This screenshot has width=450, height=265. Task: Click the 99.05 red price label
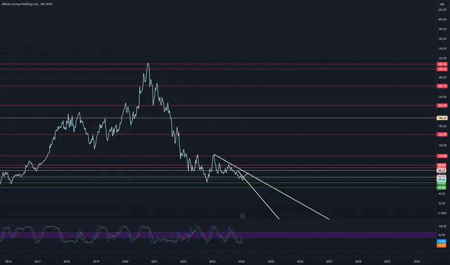(x=442, y=165)
